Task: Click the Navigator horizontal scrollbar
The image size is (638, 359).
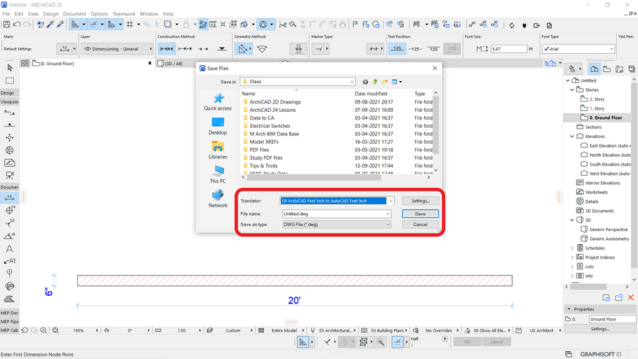Action: click(588, 287)
